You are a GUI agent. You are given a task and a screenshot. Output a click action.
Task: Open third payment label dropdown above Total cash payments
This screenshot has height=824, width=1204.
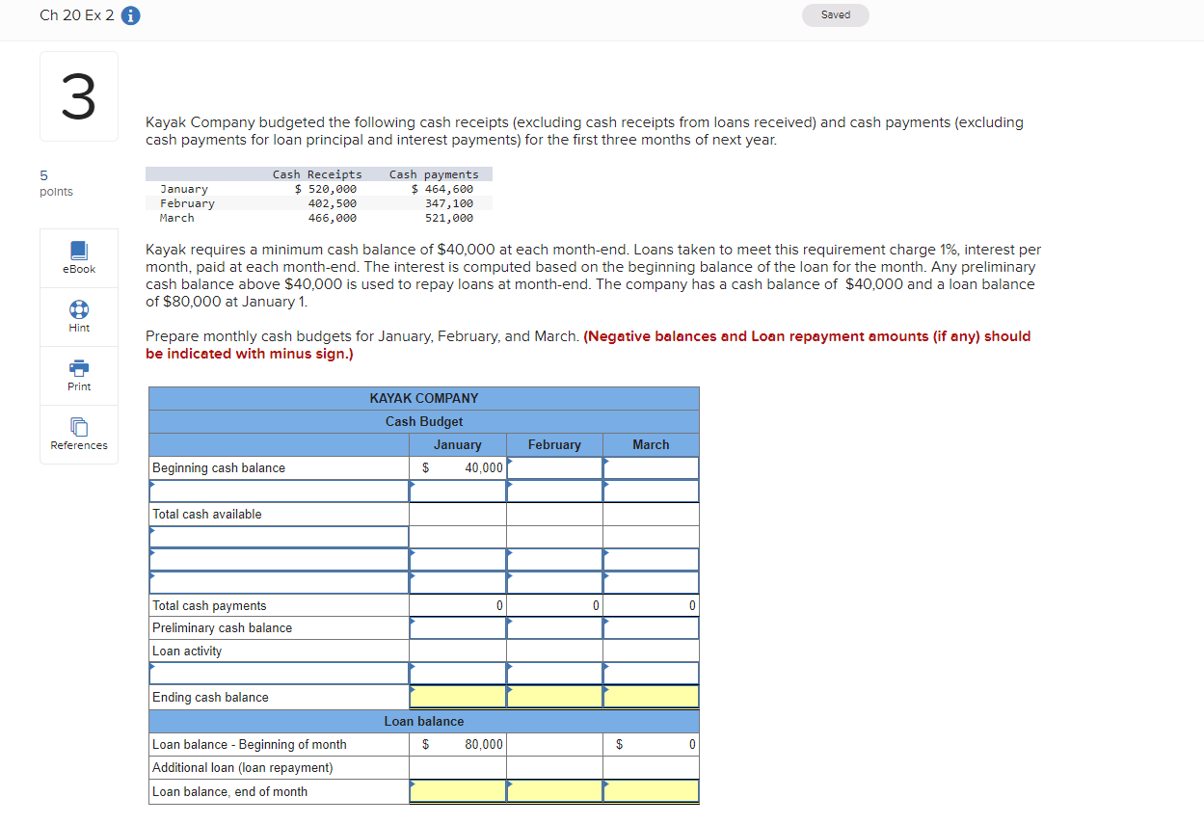click(280, 582)
